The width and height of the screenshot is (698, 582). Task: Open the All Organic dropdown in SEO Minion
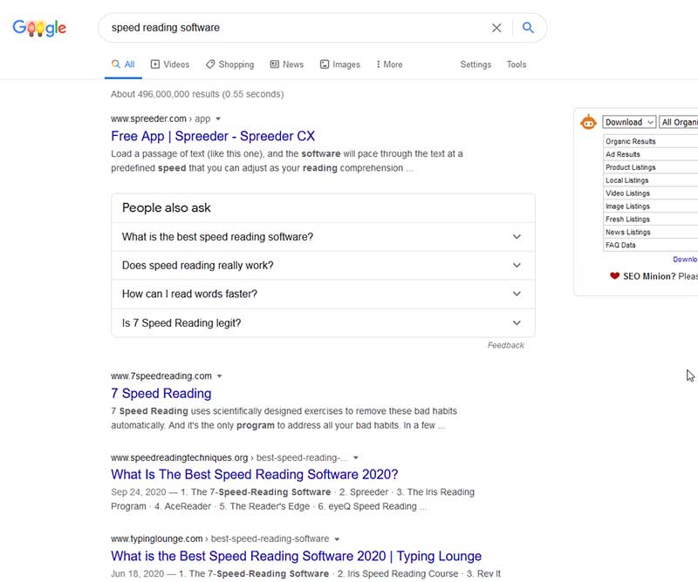[679, 122]
